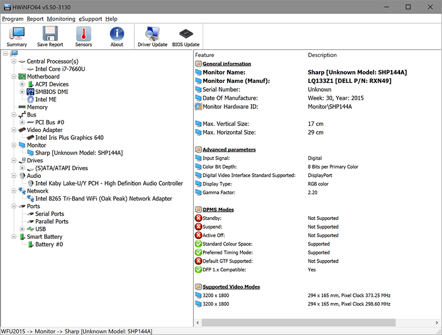Image resolution: width=442 pixels, height=335 pixels.
Task: Collapse the Motherboard tree node
Action: point(13,76)
